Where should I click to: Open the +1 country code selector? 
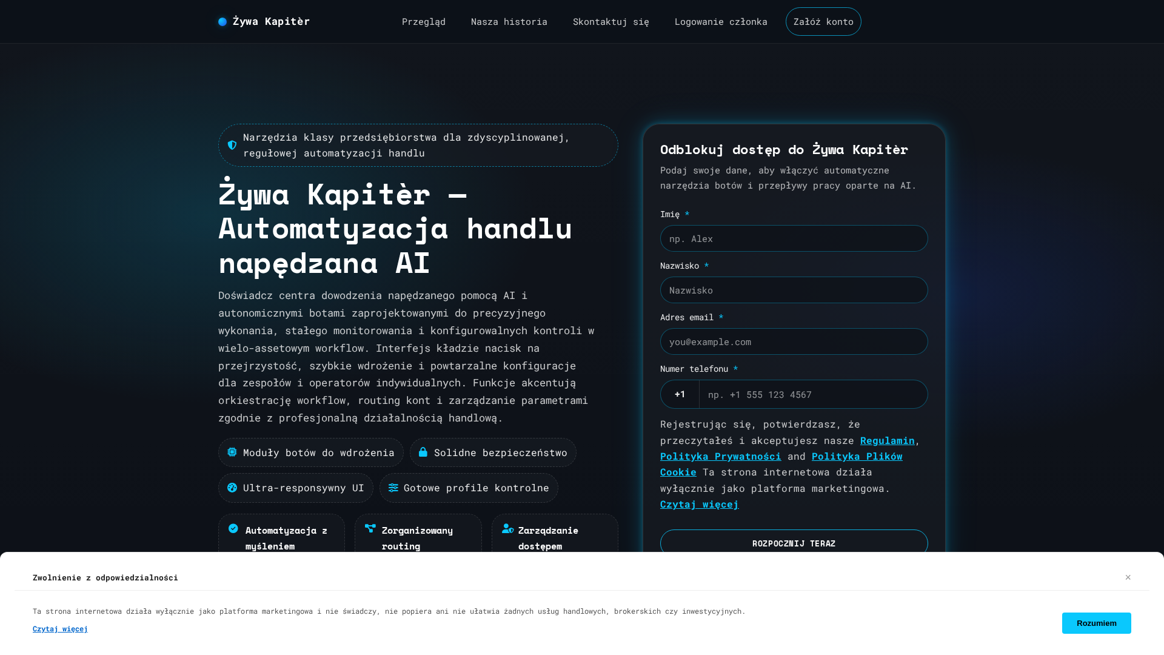680,394
